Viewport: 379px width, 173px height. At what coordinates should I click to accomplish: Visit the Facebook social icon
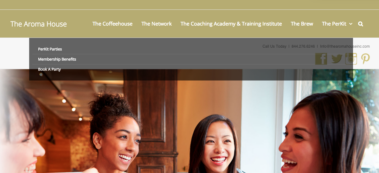(x=321, y=59)
